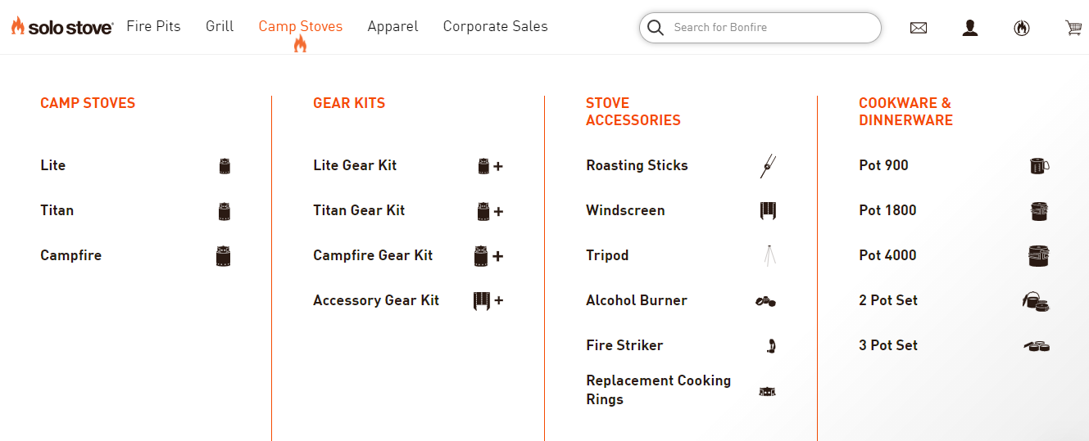Open the 3 Pot Set link

tap(888, 345)
